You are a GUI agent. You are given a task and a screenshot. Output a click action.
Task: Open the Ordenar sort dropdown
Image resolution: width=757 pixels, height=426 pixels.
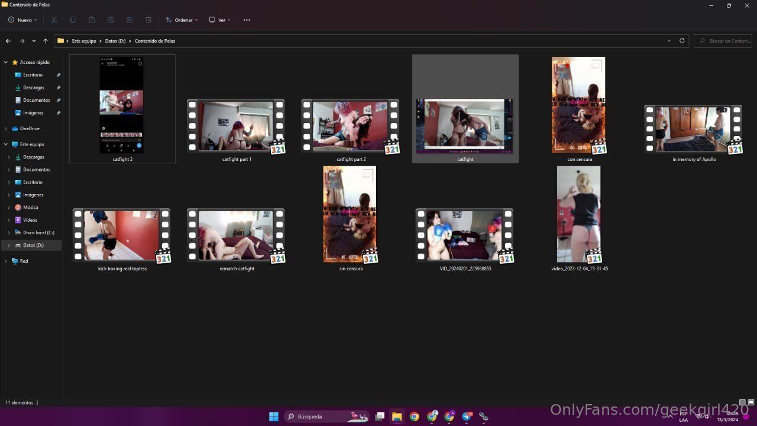pos(182,20)
